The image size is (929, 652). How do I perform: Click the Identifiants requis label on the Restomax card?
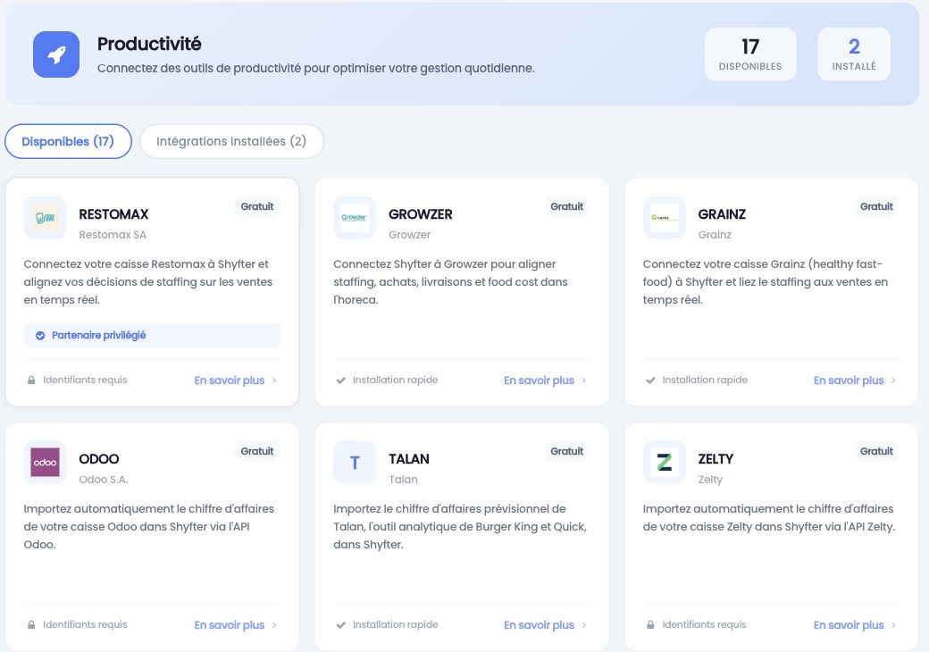[x=85, y=380]
